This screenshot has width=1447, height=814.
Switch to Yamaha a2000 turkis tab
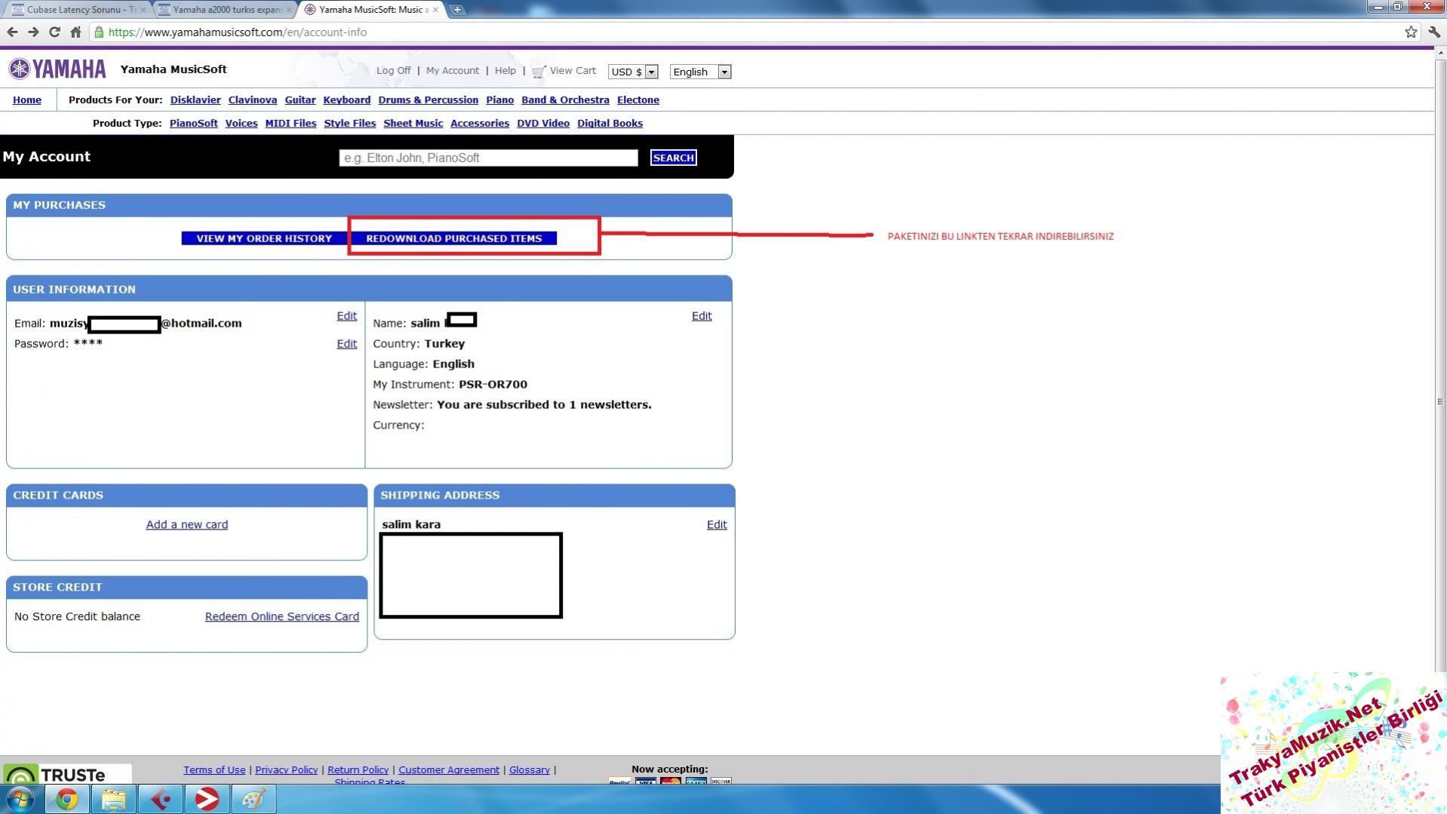[x=223, y=10]
